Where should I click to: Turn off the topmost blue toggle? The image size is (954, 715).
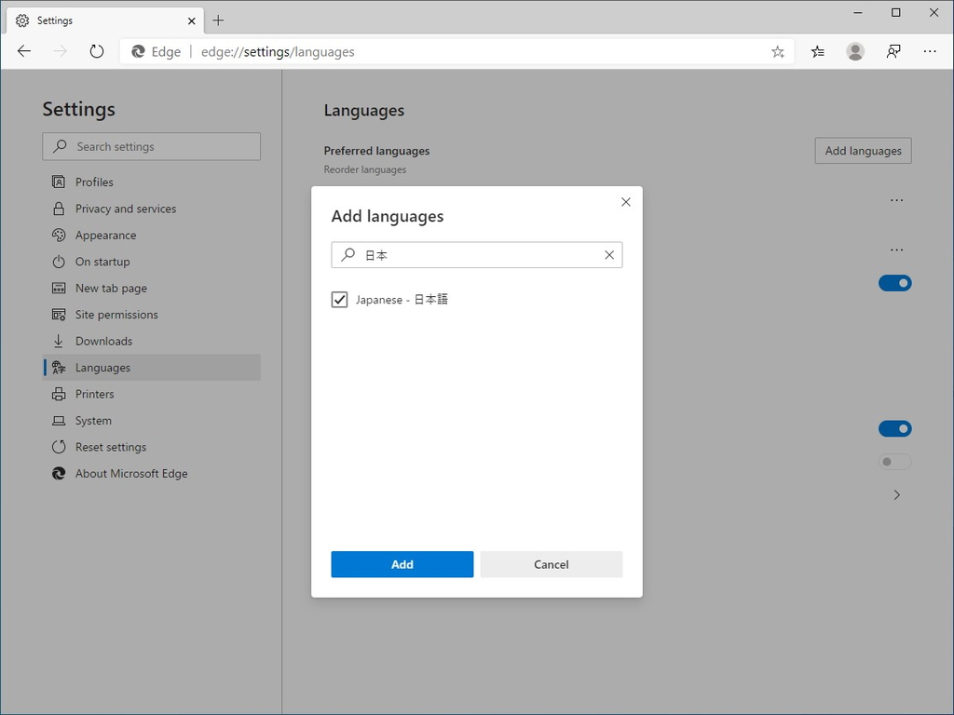coord(895,282)
